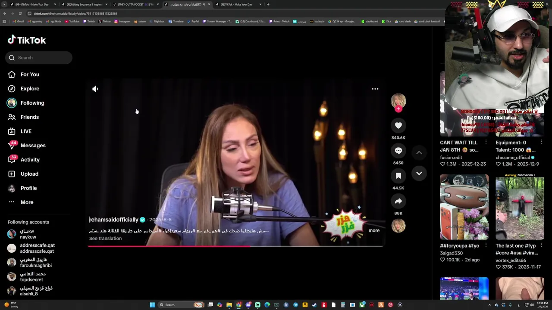This screenshot has height=310, width=552.
Task: Open the spinning sound disc avatar
Action: point(398,226)
